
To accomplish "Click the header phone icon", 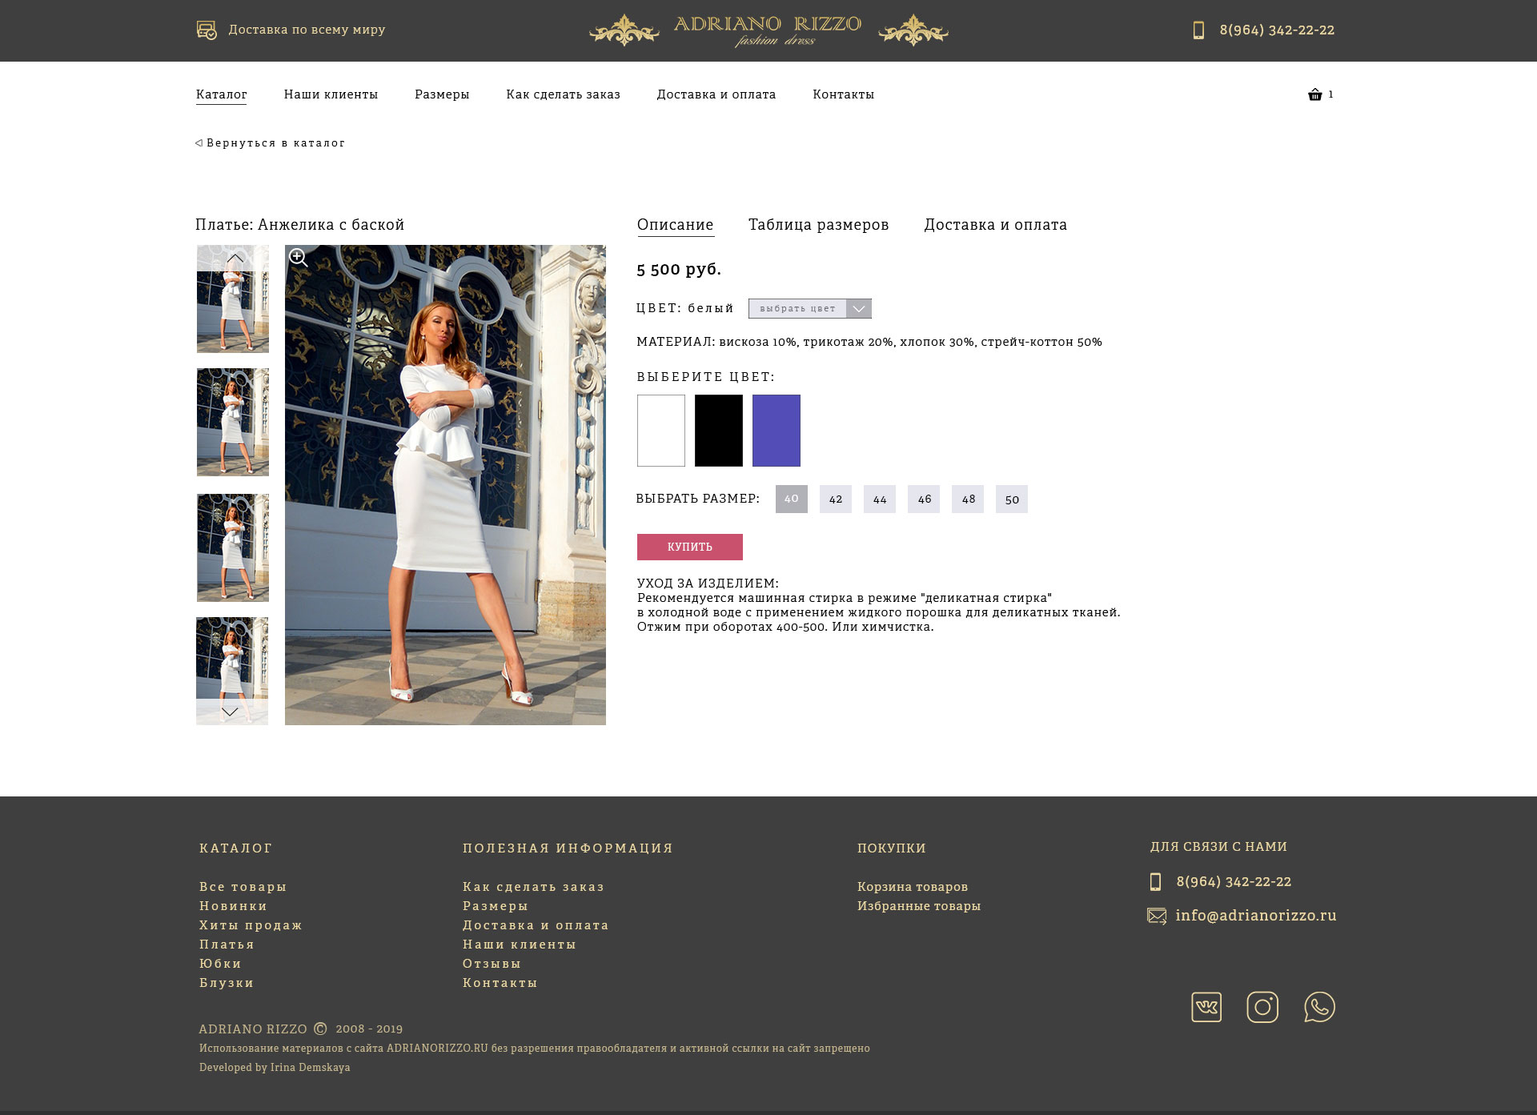I will tap(1198, 30).
